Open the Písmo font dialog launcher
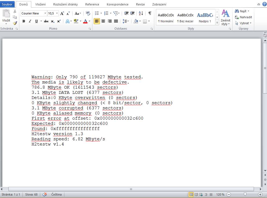267x198 pixels. click(90, 29)
